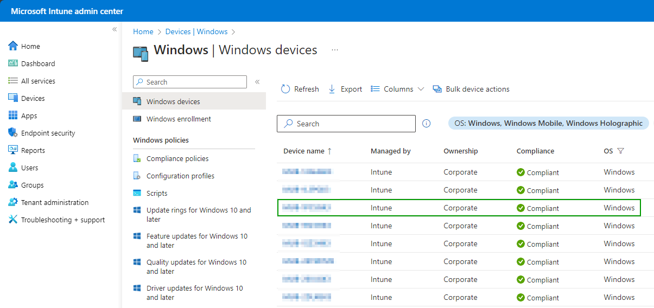Screen dimensions: 654x308
Task: Click Devices | Windows breadcrumb link
Action: tap(196, 31)
